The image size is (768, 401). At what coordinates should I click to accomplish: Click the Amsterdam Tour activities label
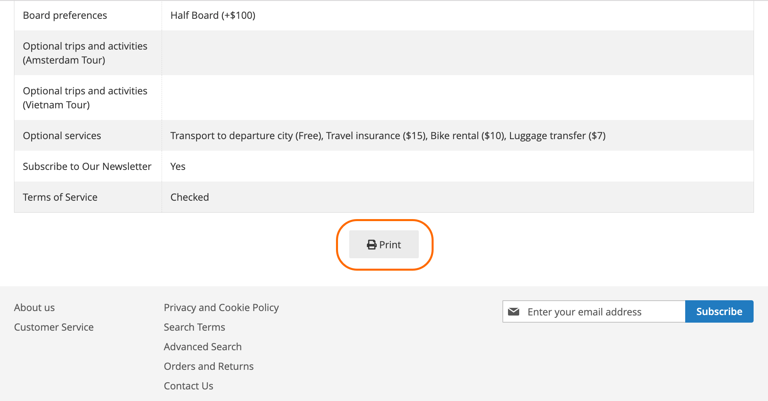(85, 53)
